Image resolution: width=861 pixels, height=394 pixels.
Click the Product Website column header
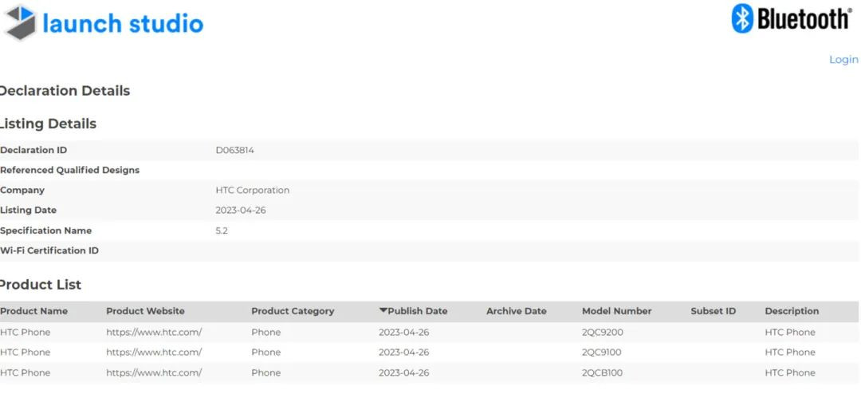pyautogui.click(x=145, y=311)
